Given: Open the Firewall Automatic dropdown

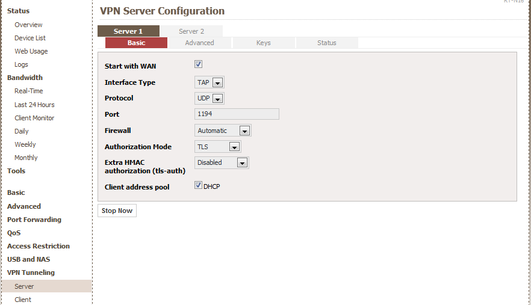Looking at the screenshot, I should point(223,131).
